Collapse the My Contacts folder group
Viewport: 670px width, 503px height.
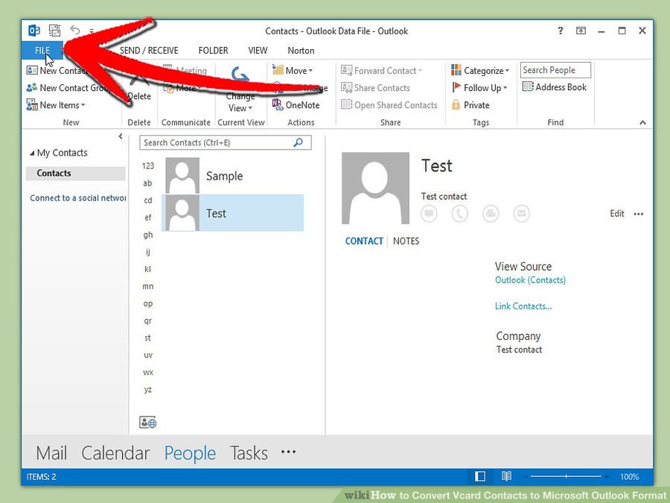(x=32, y=153)
